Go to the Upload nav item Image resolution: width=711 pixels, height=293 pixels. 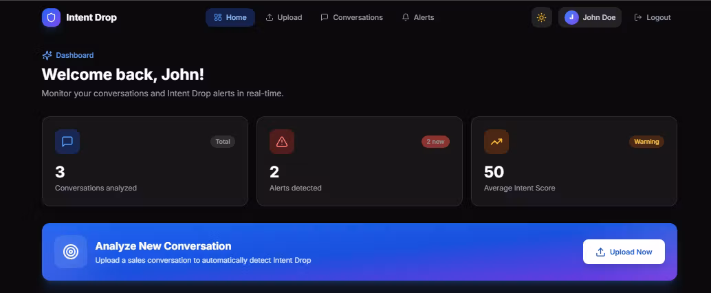coord(283,17)
